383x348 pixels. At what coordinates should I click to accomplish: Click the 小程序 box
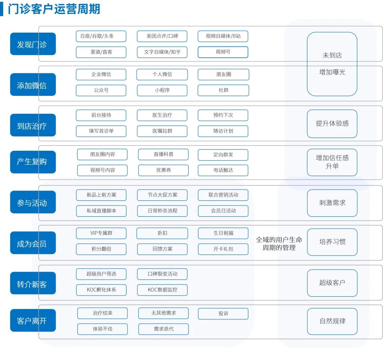tap(162, 90)
